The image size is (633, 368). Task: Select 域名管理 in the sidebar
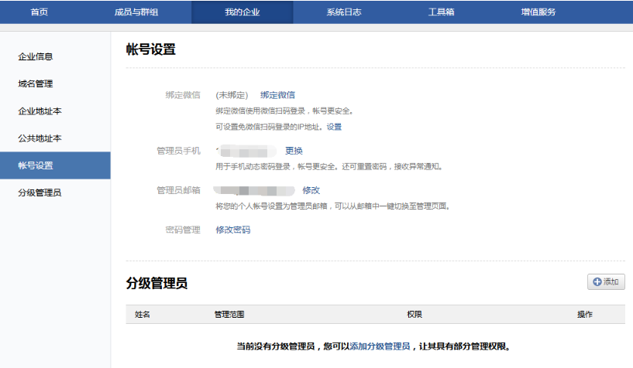[x=36, y=83]
